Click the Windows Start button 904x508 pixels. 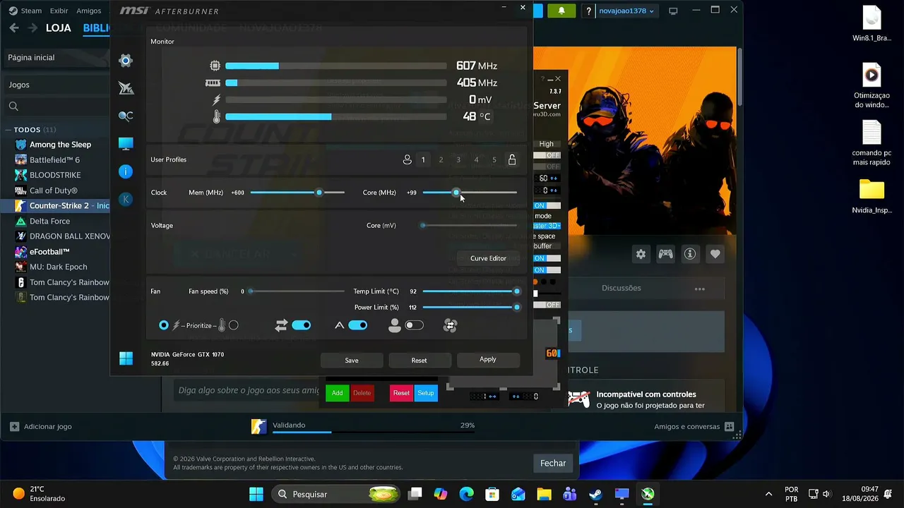point(256,494)
